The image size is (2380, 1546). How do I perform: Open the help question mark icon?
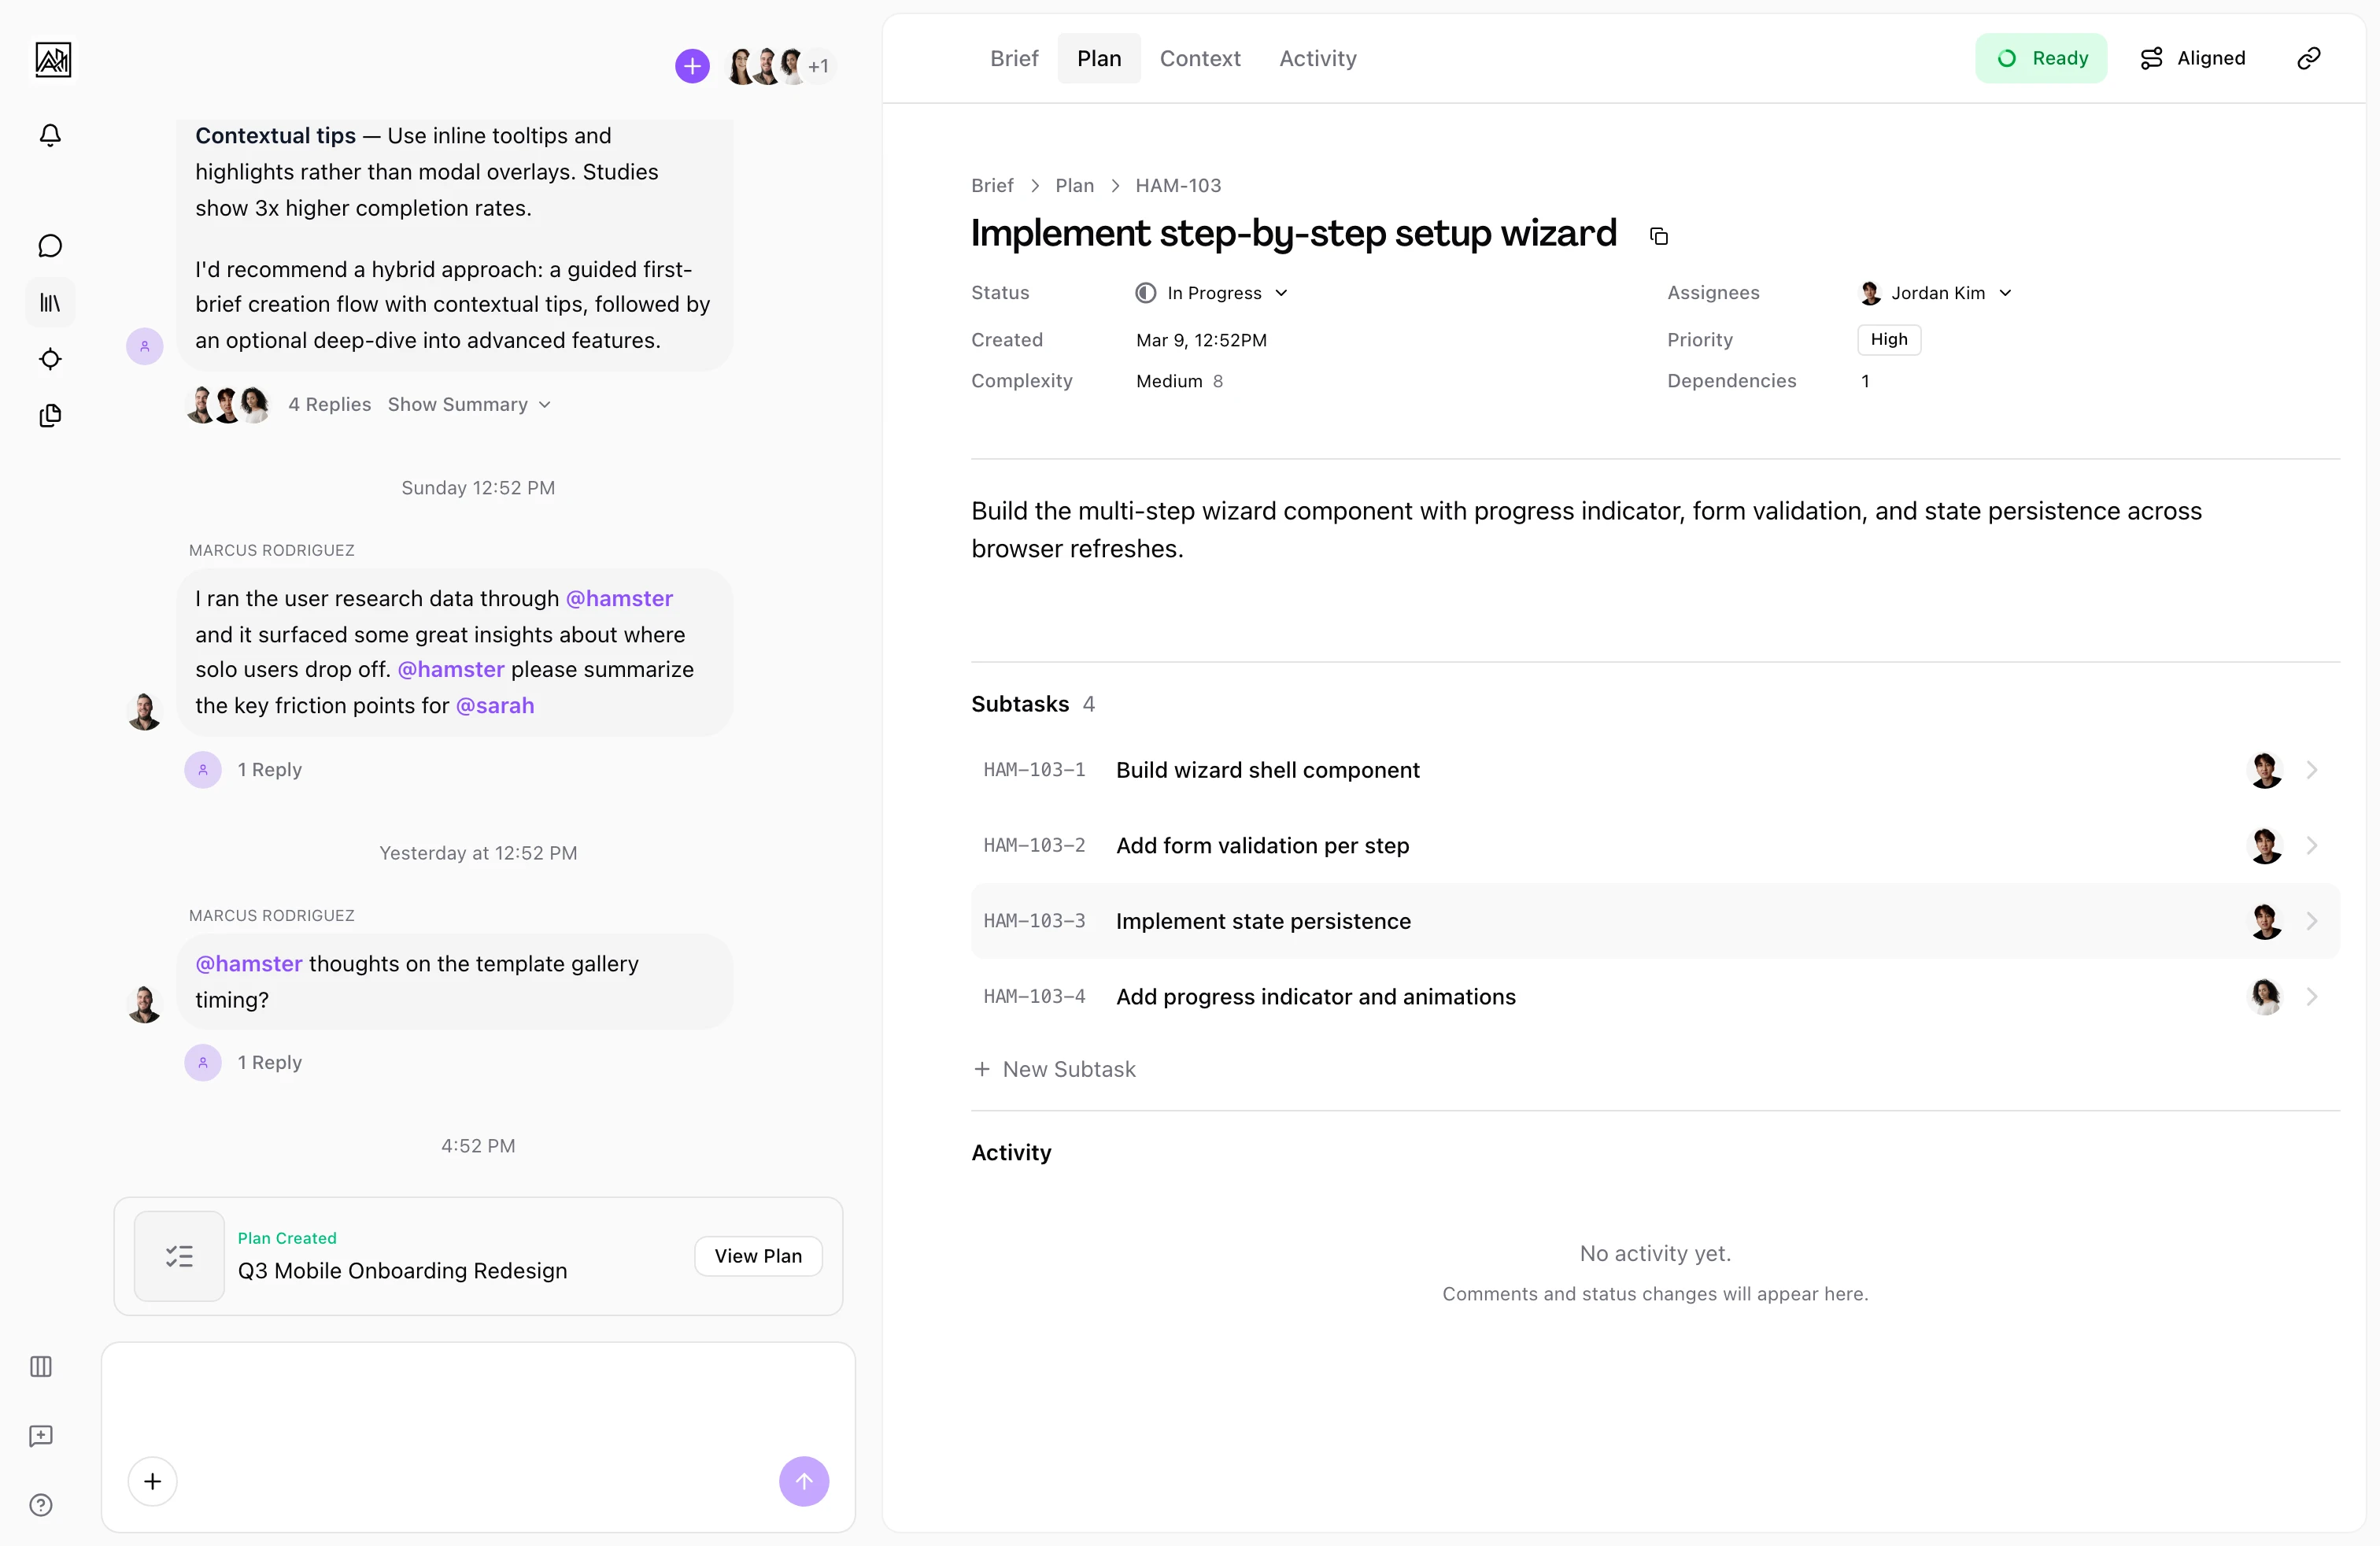[41, 1505]
